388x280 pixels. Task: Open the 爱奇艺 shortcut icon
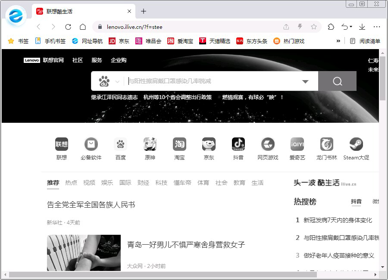(297, 144)
